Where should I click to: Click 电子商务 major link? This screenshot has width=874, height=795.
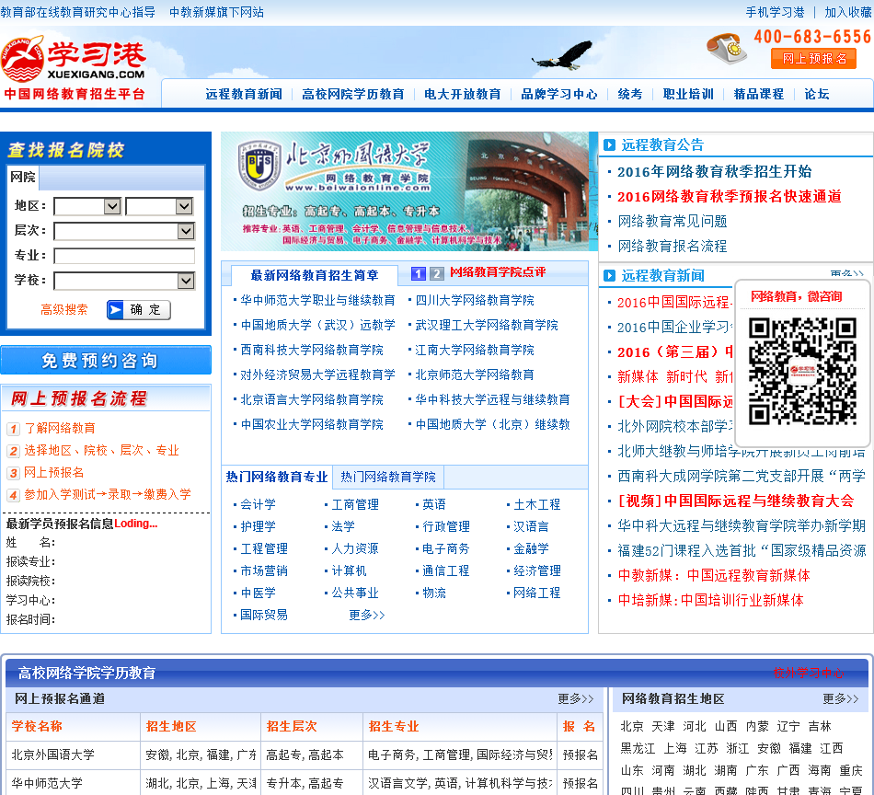[445, 548]
